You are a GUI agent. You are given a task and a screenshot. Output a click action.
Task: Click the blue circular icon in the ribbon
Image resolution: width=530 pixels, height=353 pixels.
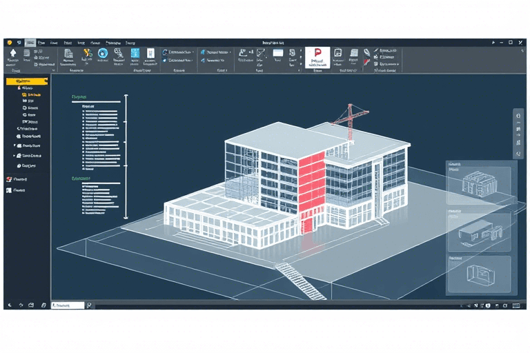[x=103, y=52]
